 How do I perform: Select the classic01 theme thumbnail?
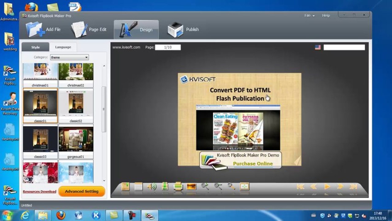click(x=40, y=106)
